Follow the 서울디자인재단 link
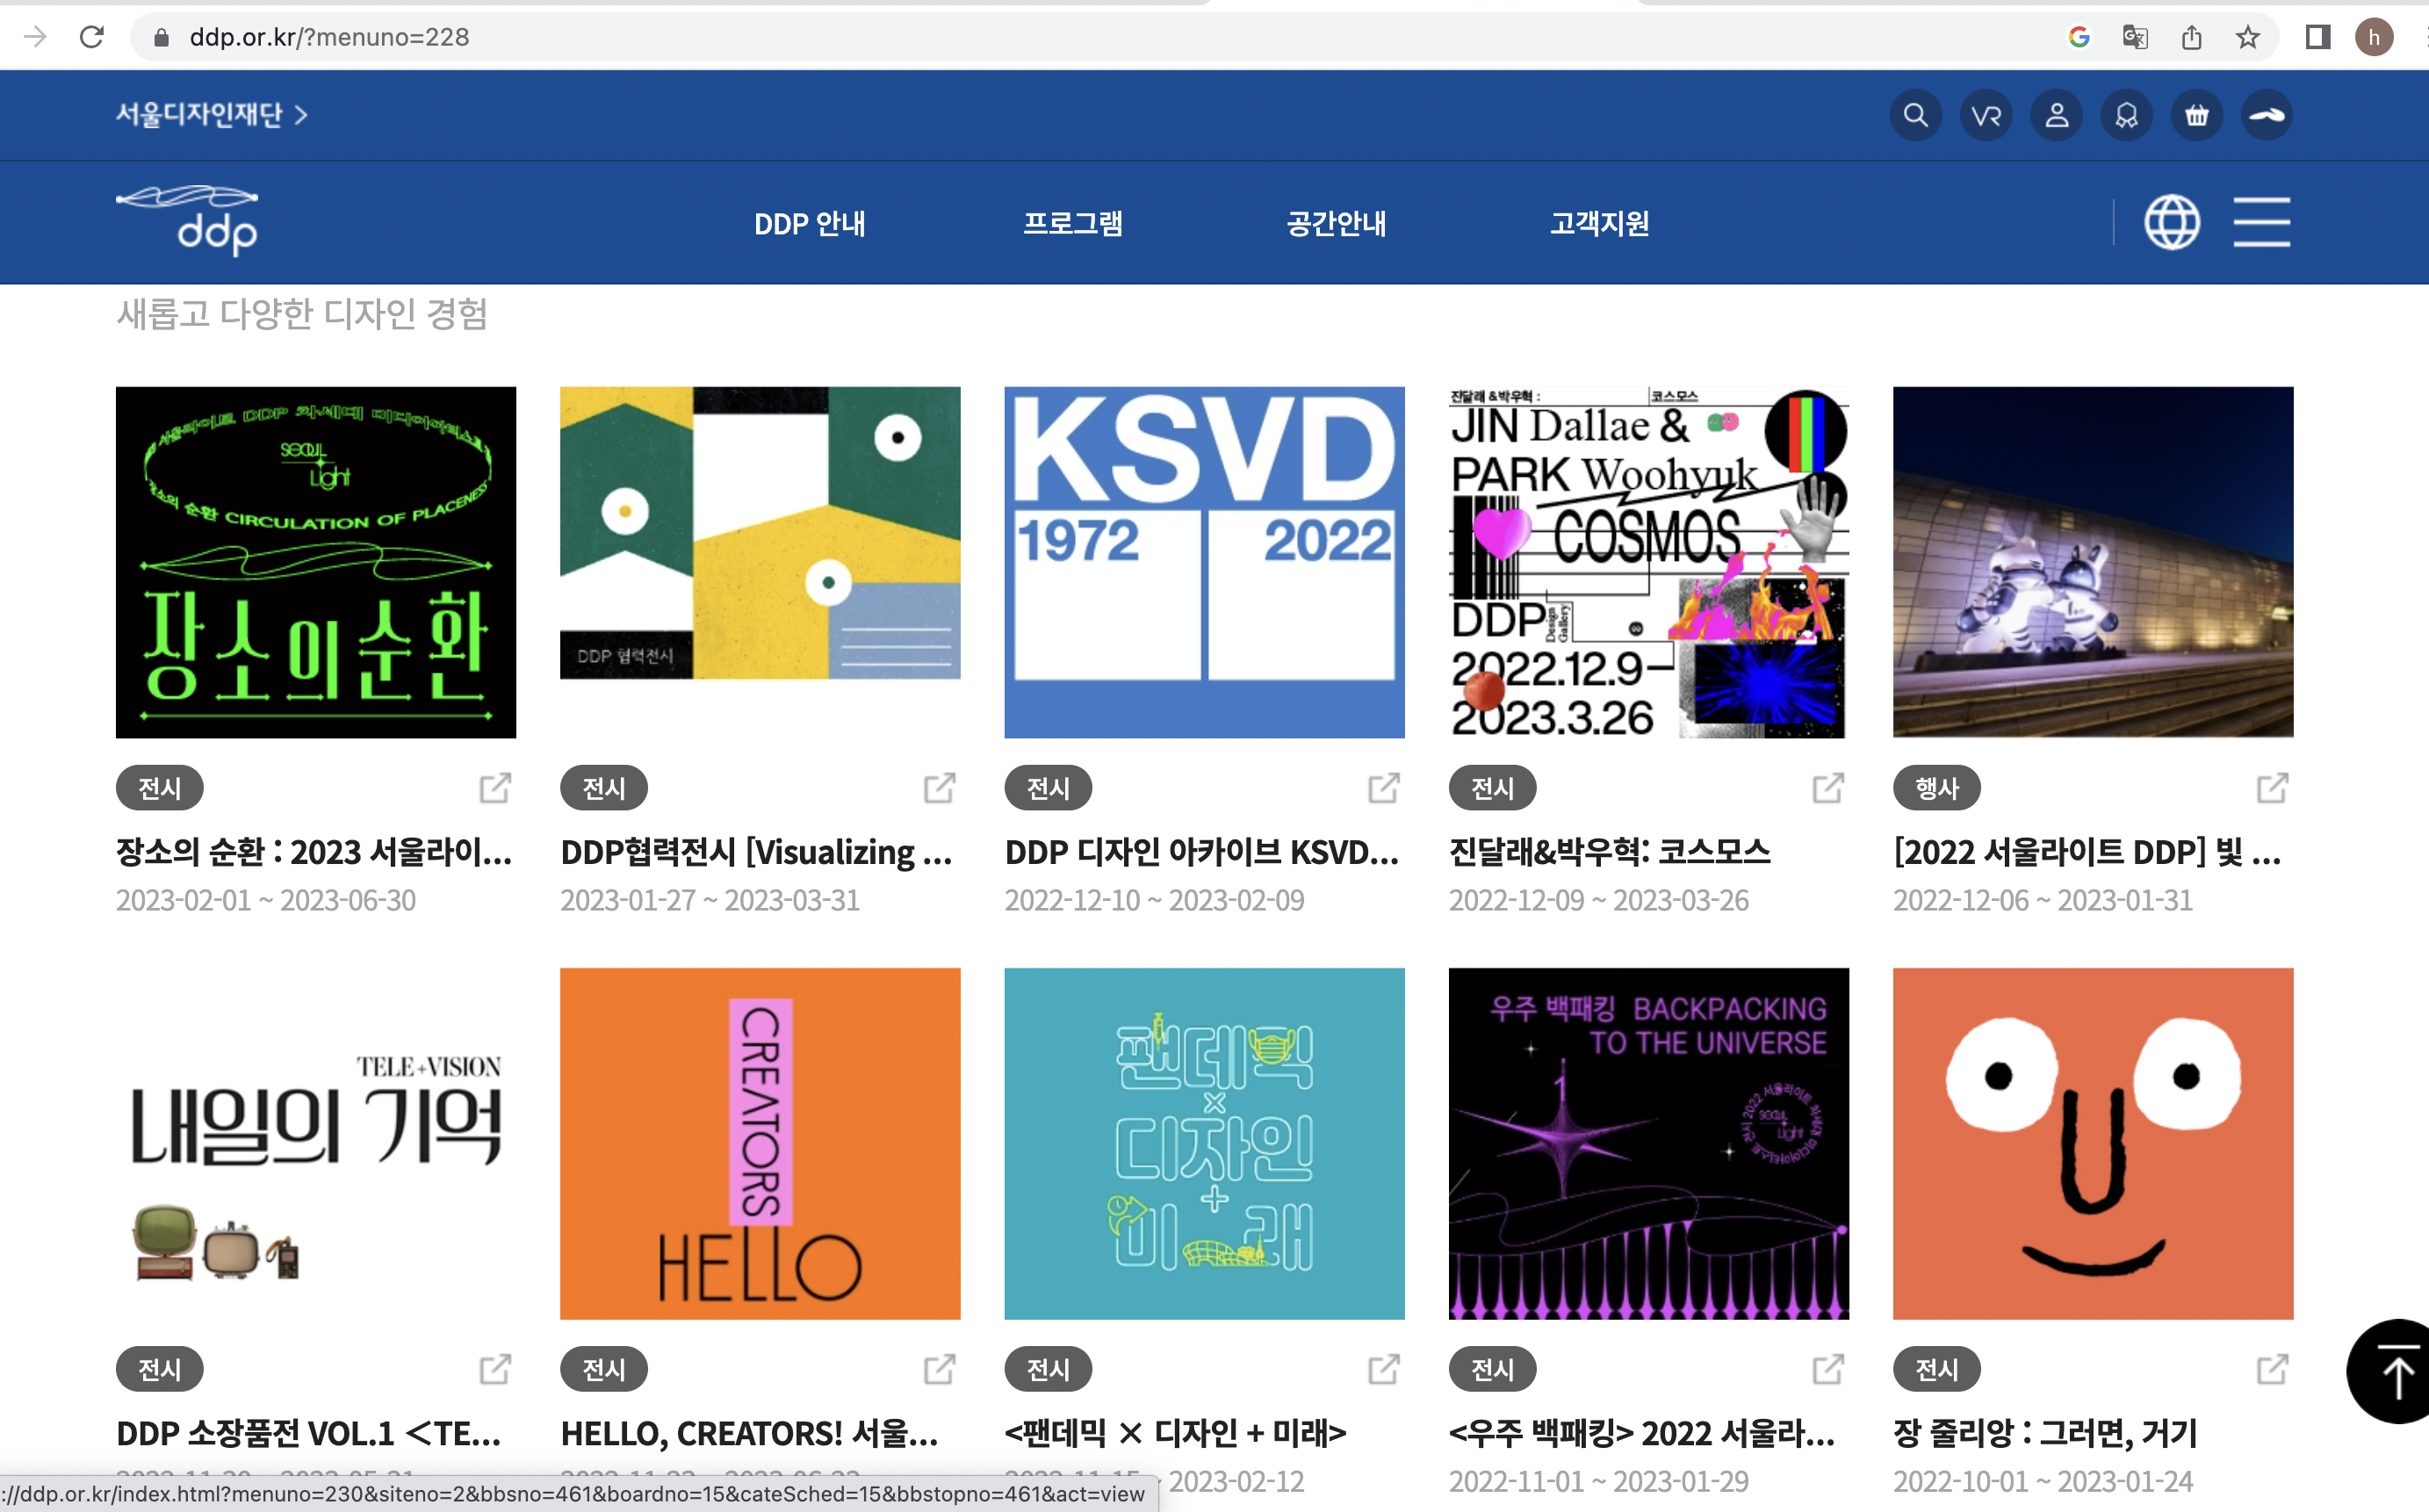 (211, 115)
